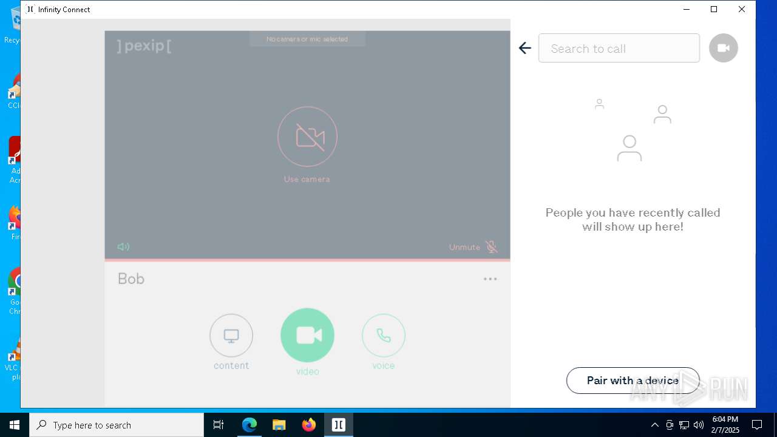The width and height of the screenshot is (777, 437).
Task: Click the taskbar search box
Action: point(117,425)
